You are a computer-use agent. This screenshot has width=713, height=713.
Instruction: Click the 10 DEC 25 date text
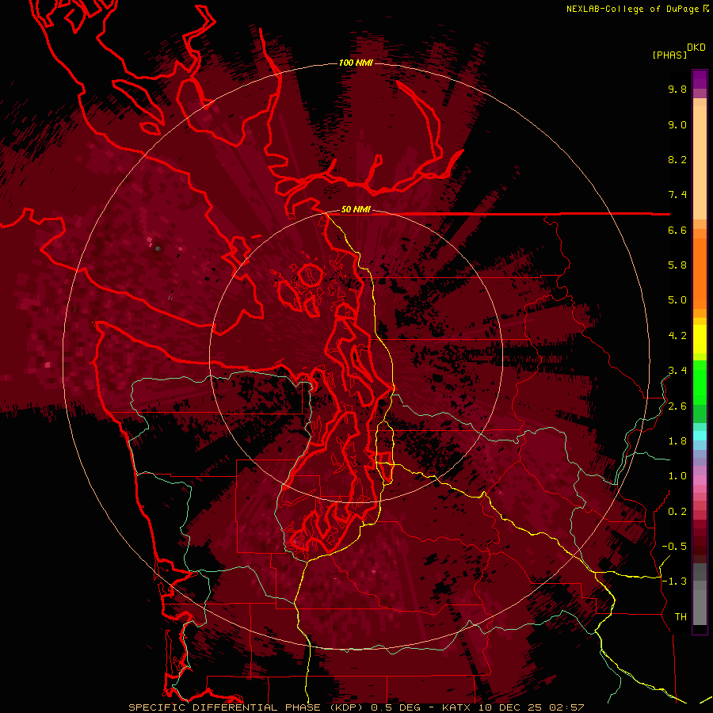(x=511, y=707)
